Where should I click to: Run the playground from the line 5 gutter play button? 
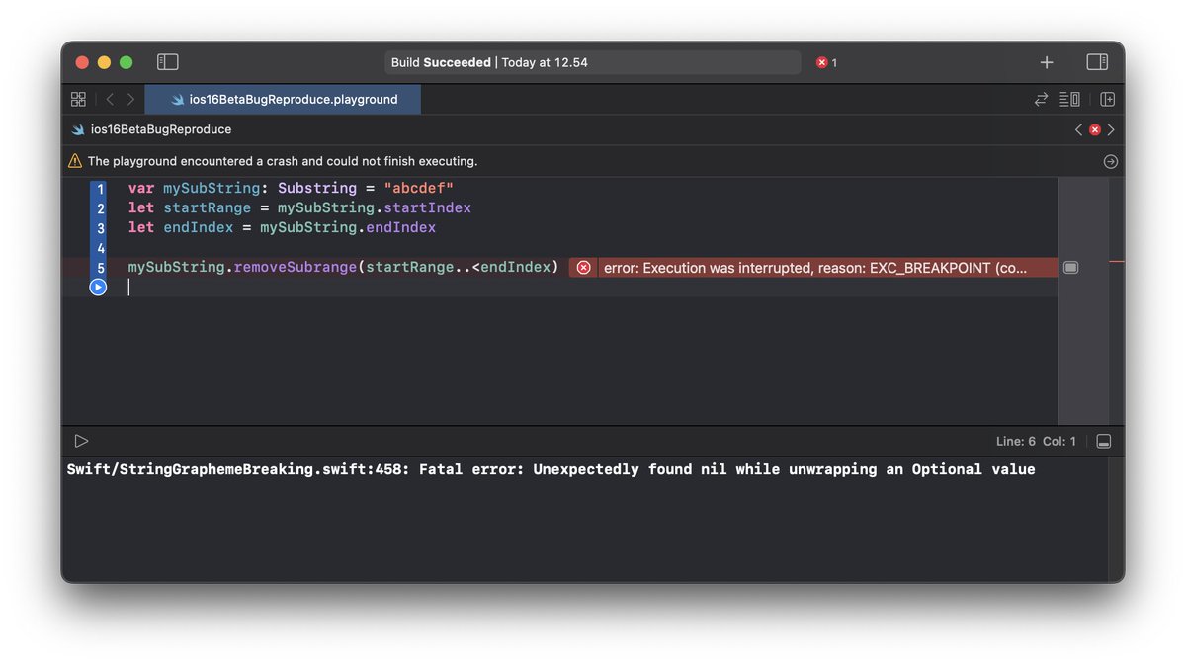[x=98, y=287]
